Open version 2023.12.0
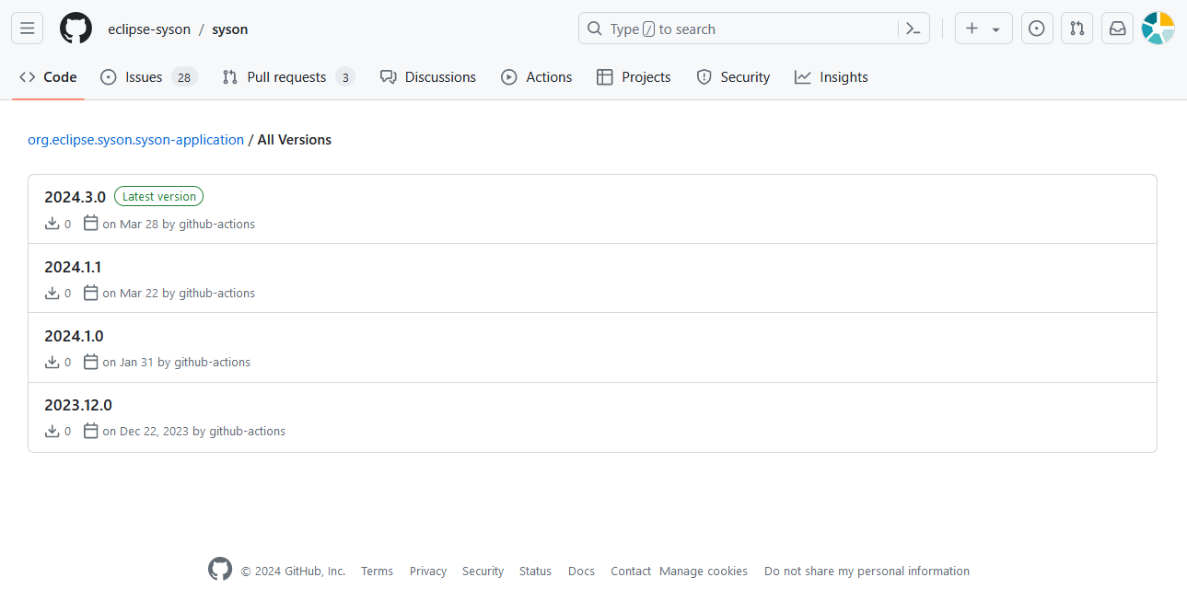The height and width of the screenshot is (589, 1187). click(x=78, y=405)
